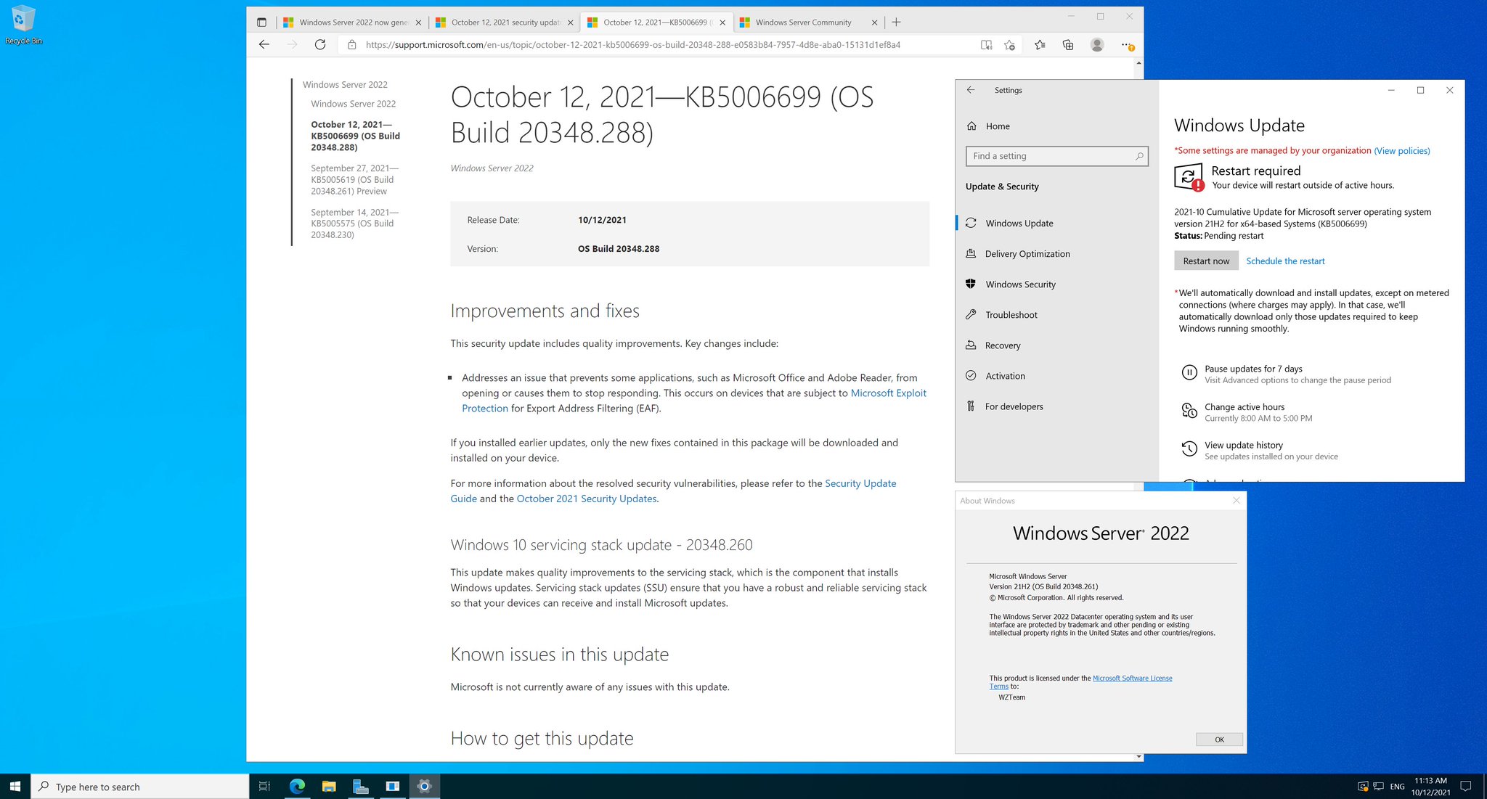The height and width of the screenshot is (799, 1487).
Task: Open Windows Security from the Settings sidebar
Action: (1020, 284)
